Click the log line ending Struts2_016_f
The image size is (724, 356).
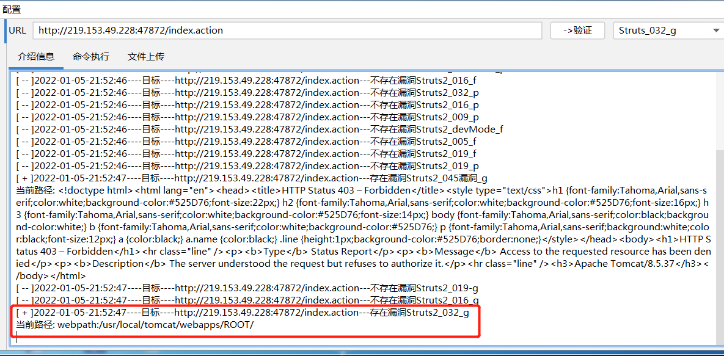246,81
